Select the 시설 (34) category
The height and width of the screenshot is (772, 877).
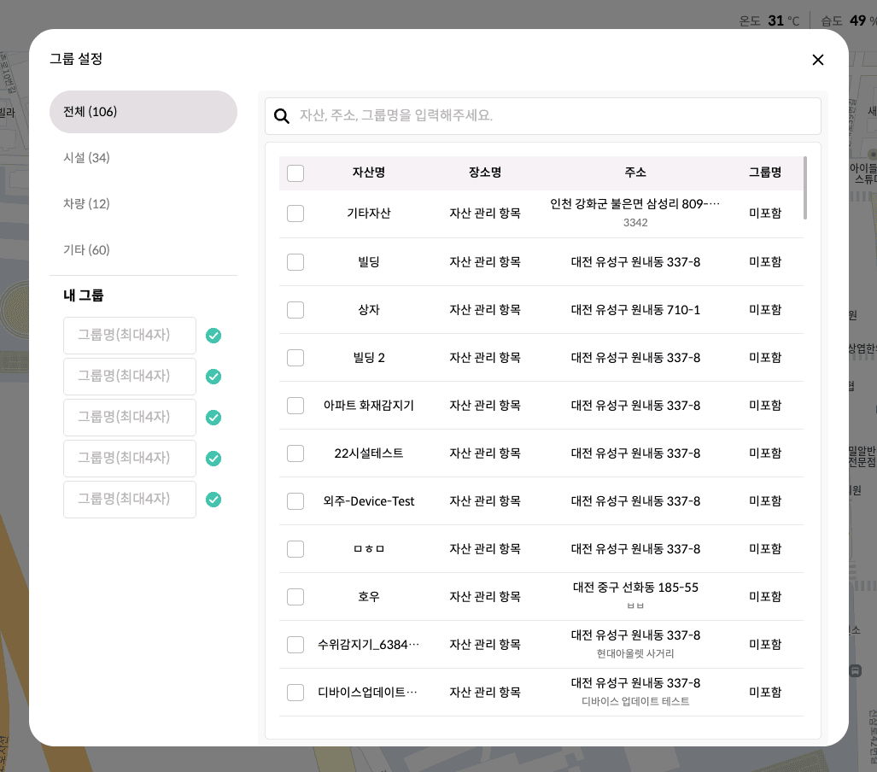[87, 158]
